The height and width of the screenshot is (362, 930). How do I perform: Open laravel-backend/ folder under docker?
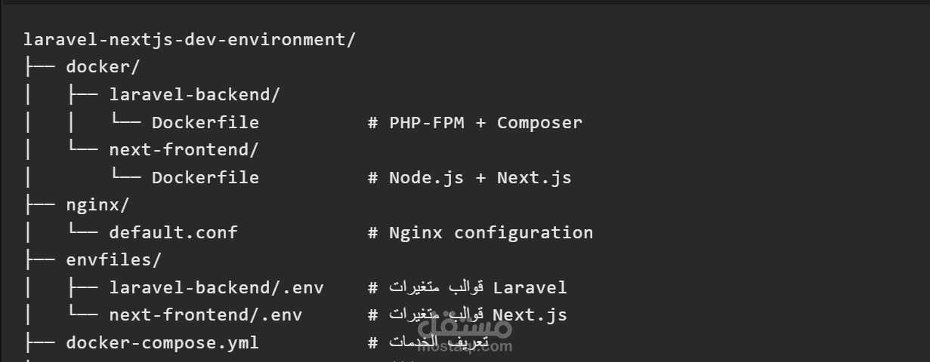pyautogui.click(x=194, y=95)
